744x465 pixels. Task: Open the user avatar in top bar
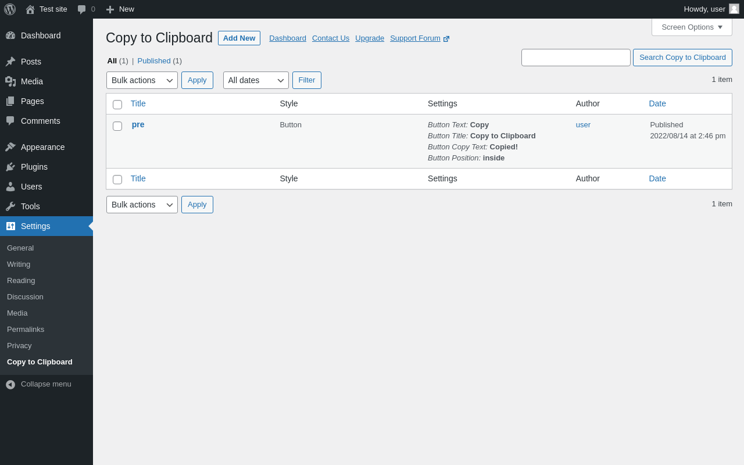pyautogui.click(x=734, y=9)
